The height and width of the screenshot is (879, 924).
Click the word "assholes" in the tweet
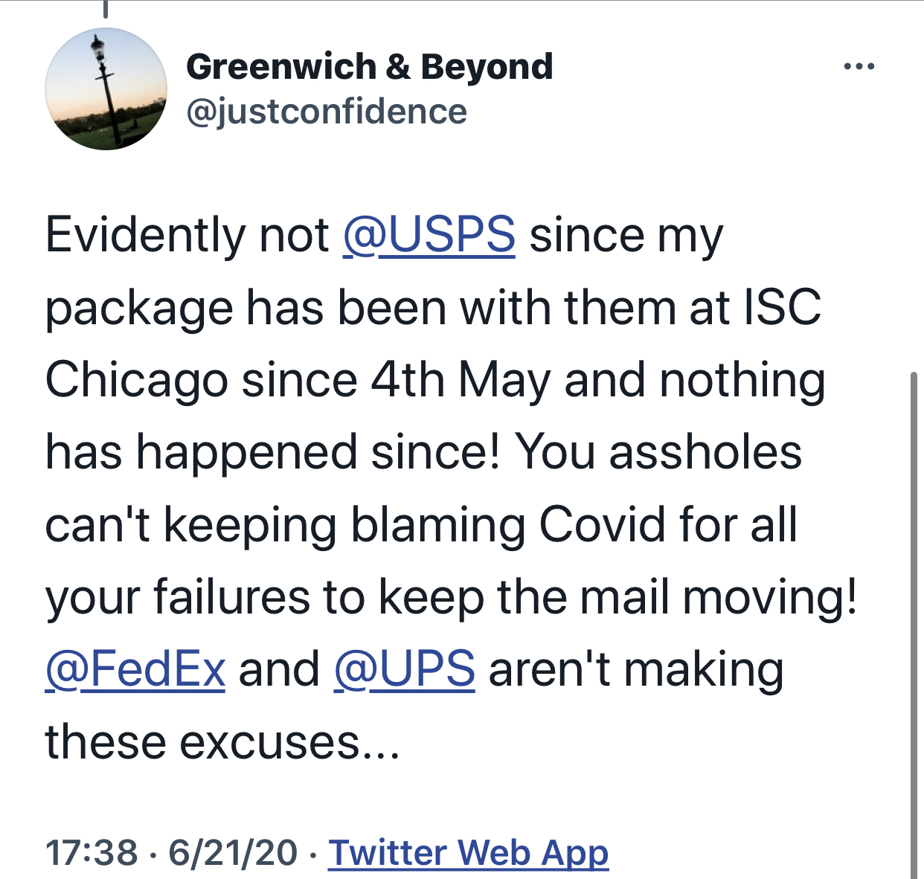tap(705, 452)
